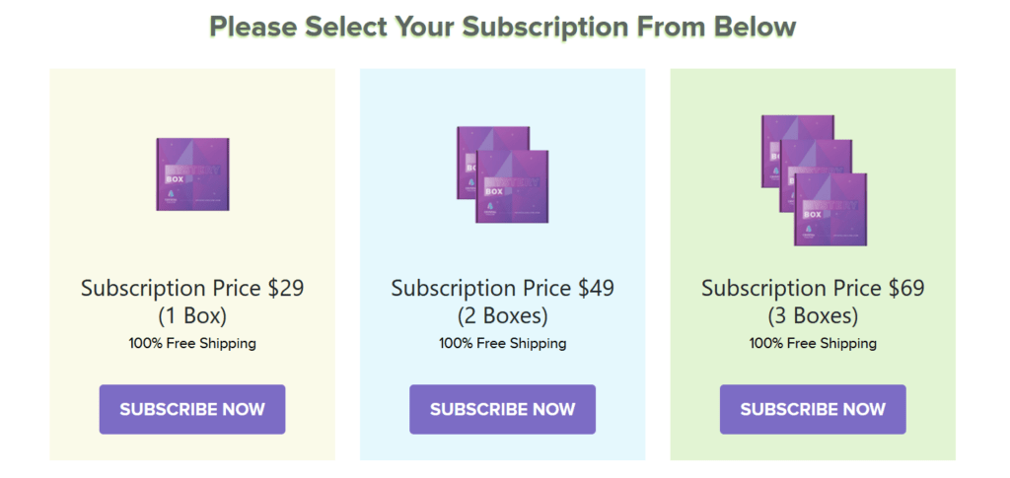Subscribe now to the $69 three-box plan
1010x478 pixels.
pyautogui.click(x=813, y=409)
